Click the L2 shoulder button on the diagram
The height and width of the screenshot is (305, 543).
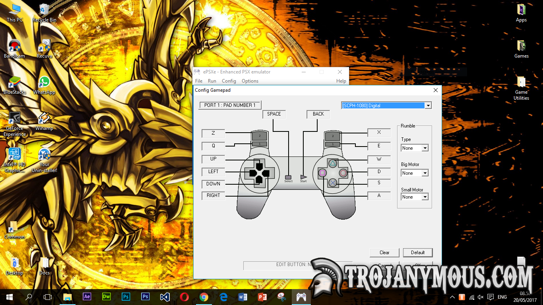259,135
